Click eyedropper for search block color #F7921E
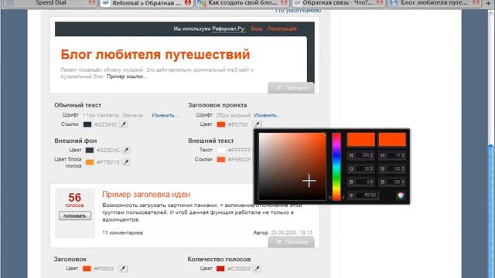The height and width of the screenshot is (278, 495). [126, 162]
